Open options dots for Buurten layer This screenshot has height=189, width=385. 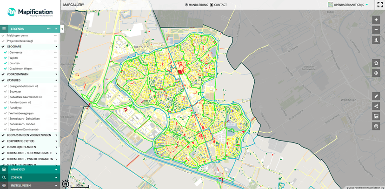coord(56,63)
